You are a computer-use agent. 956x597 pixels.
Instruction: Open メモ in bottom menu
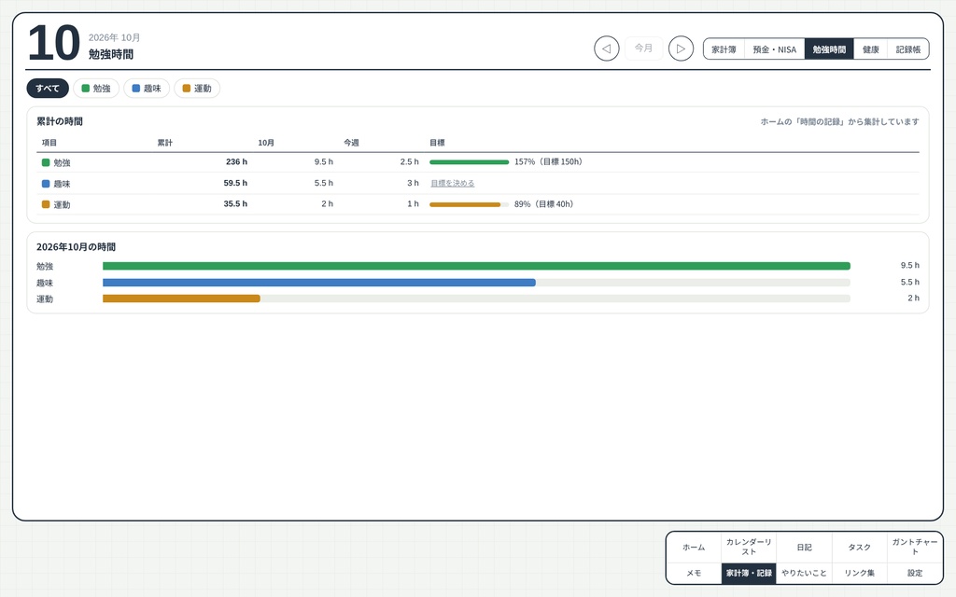coord(694,574)
